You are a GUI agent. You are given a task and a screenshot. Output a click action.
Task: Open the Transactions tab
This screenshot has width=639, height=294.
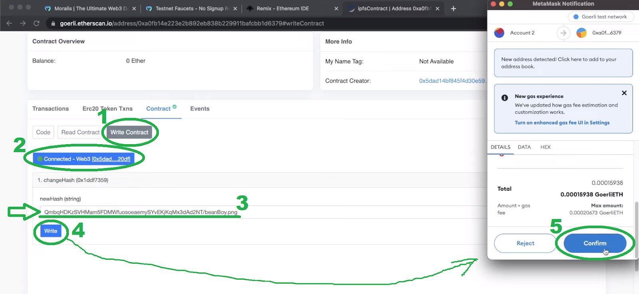(x=50, y=109)
